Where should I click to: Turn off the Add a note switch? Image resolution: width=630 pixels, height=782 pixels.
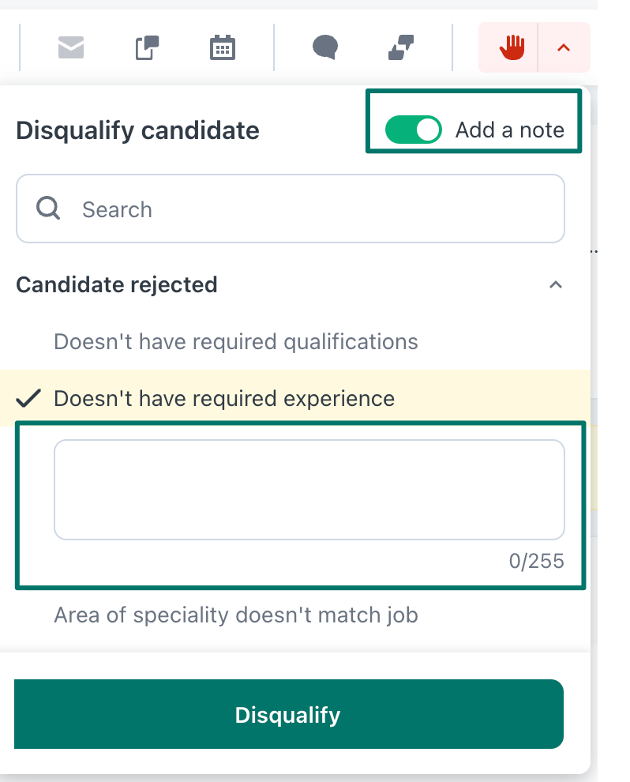click(413, 130)
